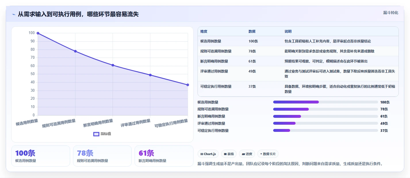Screen dimensions: 410x178
Task: Click the 评审通过用例数量 progress bar
Action: [325, 124]
